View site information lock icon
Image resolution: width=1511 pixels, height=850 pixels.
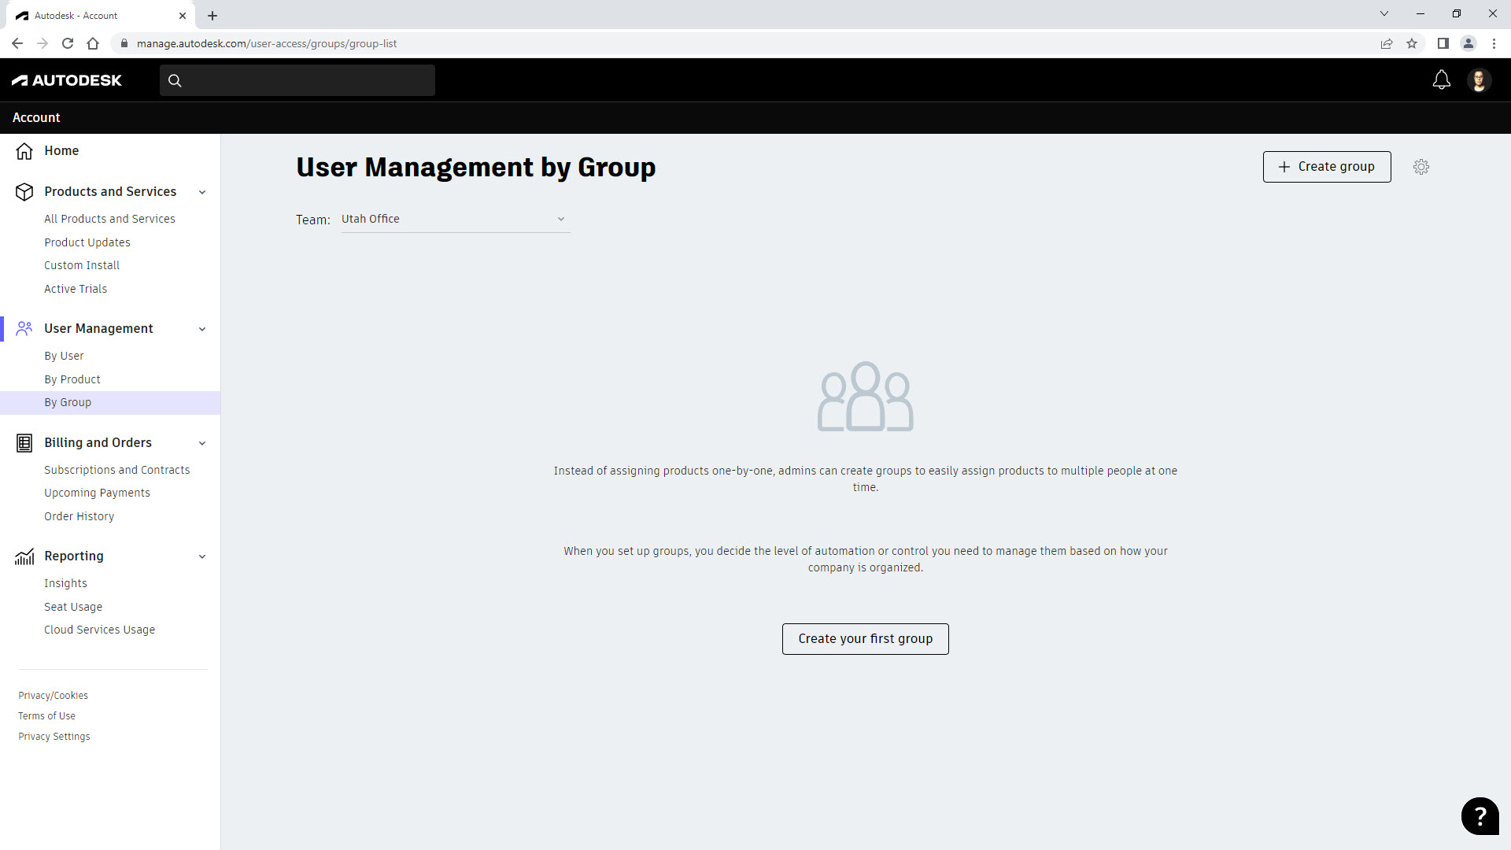[124, 43]
